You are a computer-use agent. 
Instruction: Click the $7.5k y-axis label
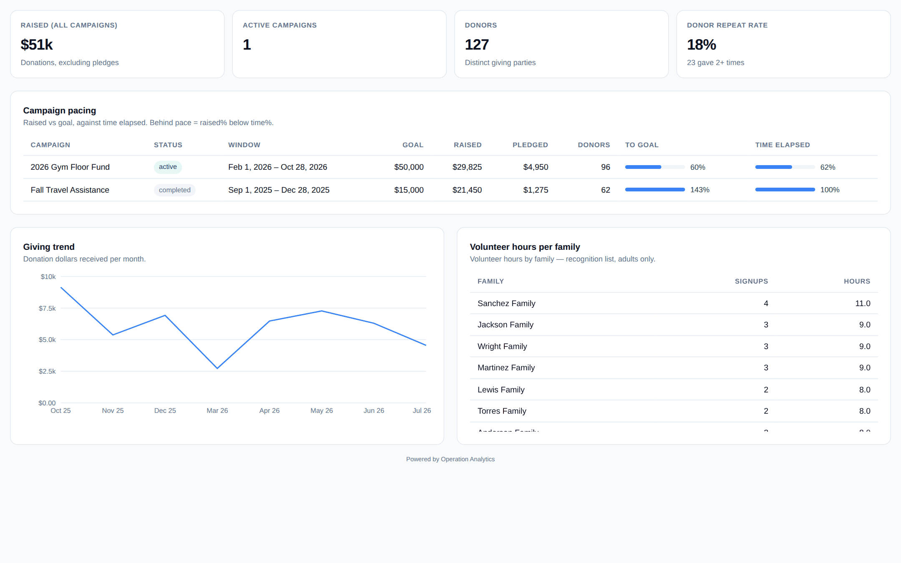coord(47,309)
